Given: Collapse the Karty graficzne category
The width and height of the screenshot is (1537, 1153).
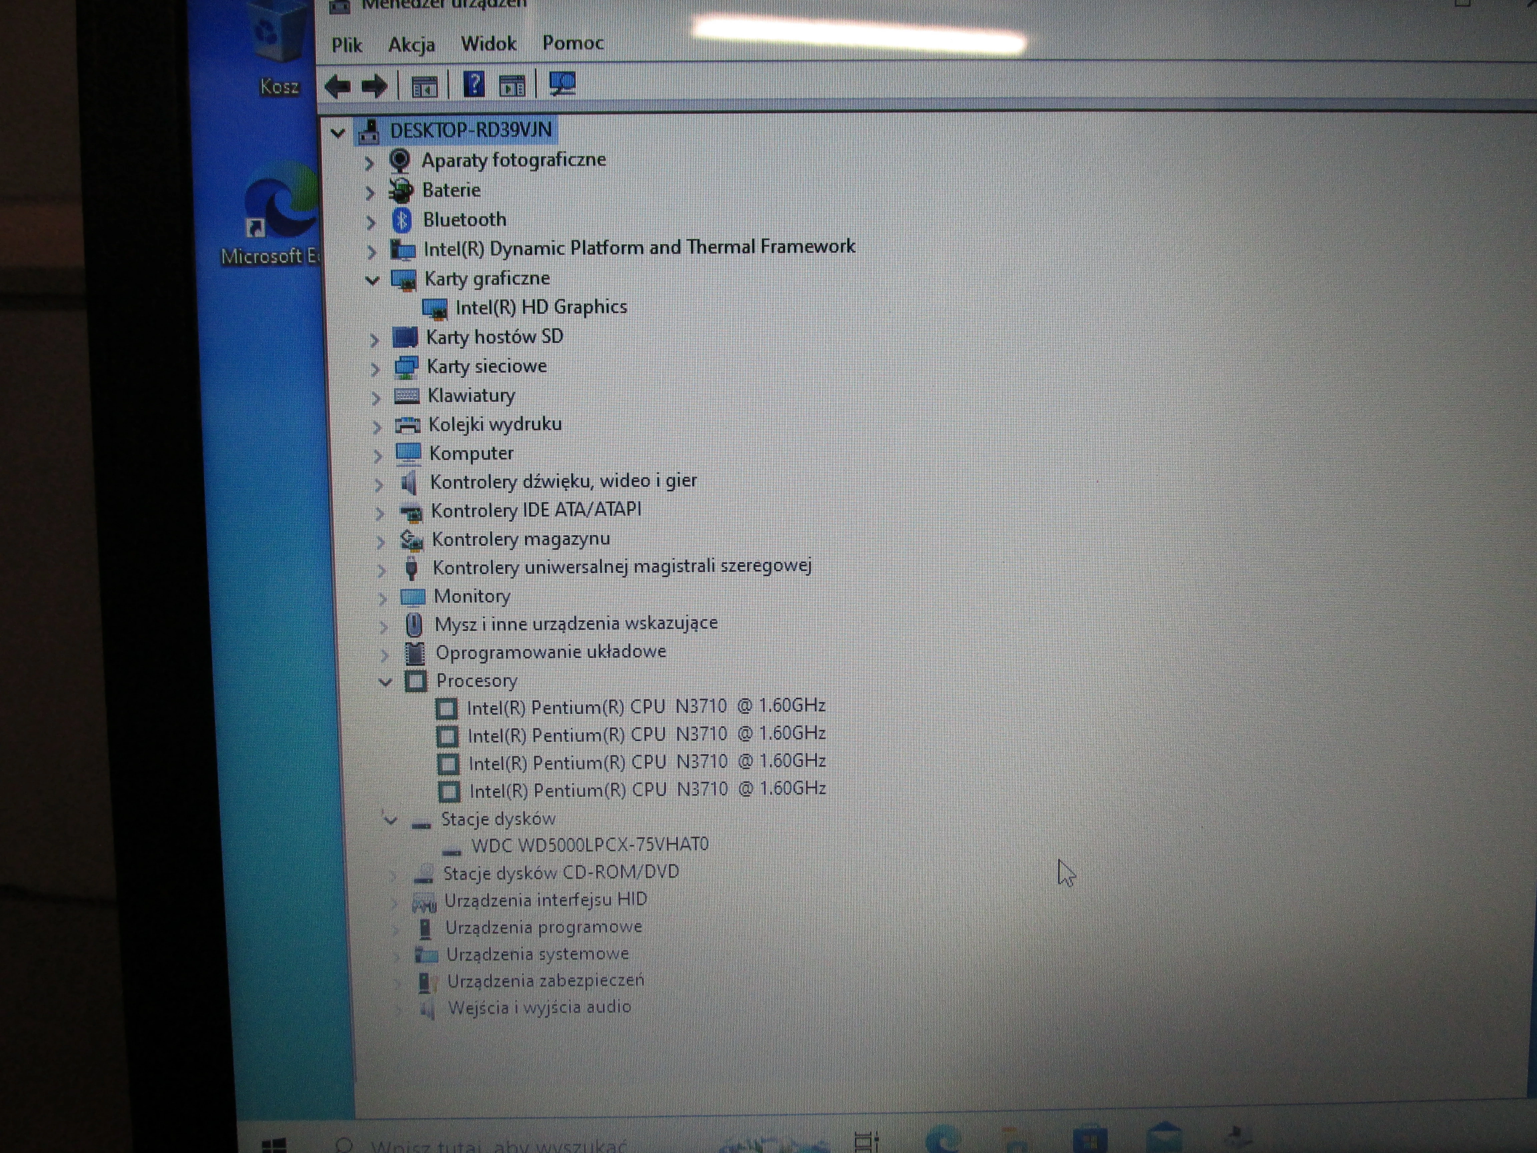Looking at the screenshot, I should coord(373,281).
